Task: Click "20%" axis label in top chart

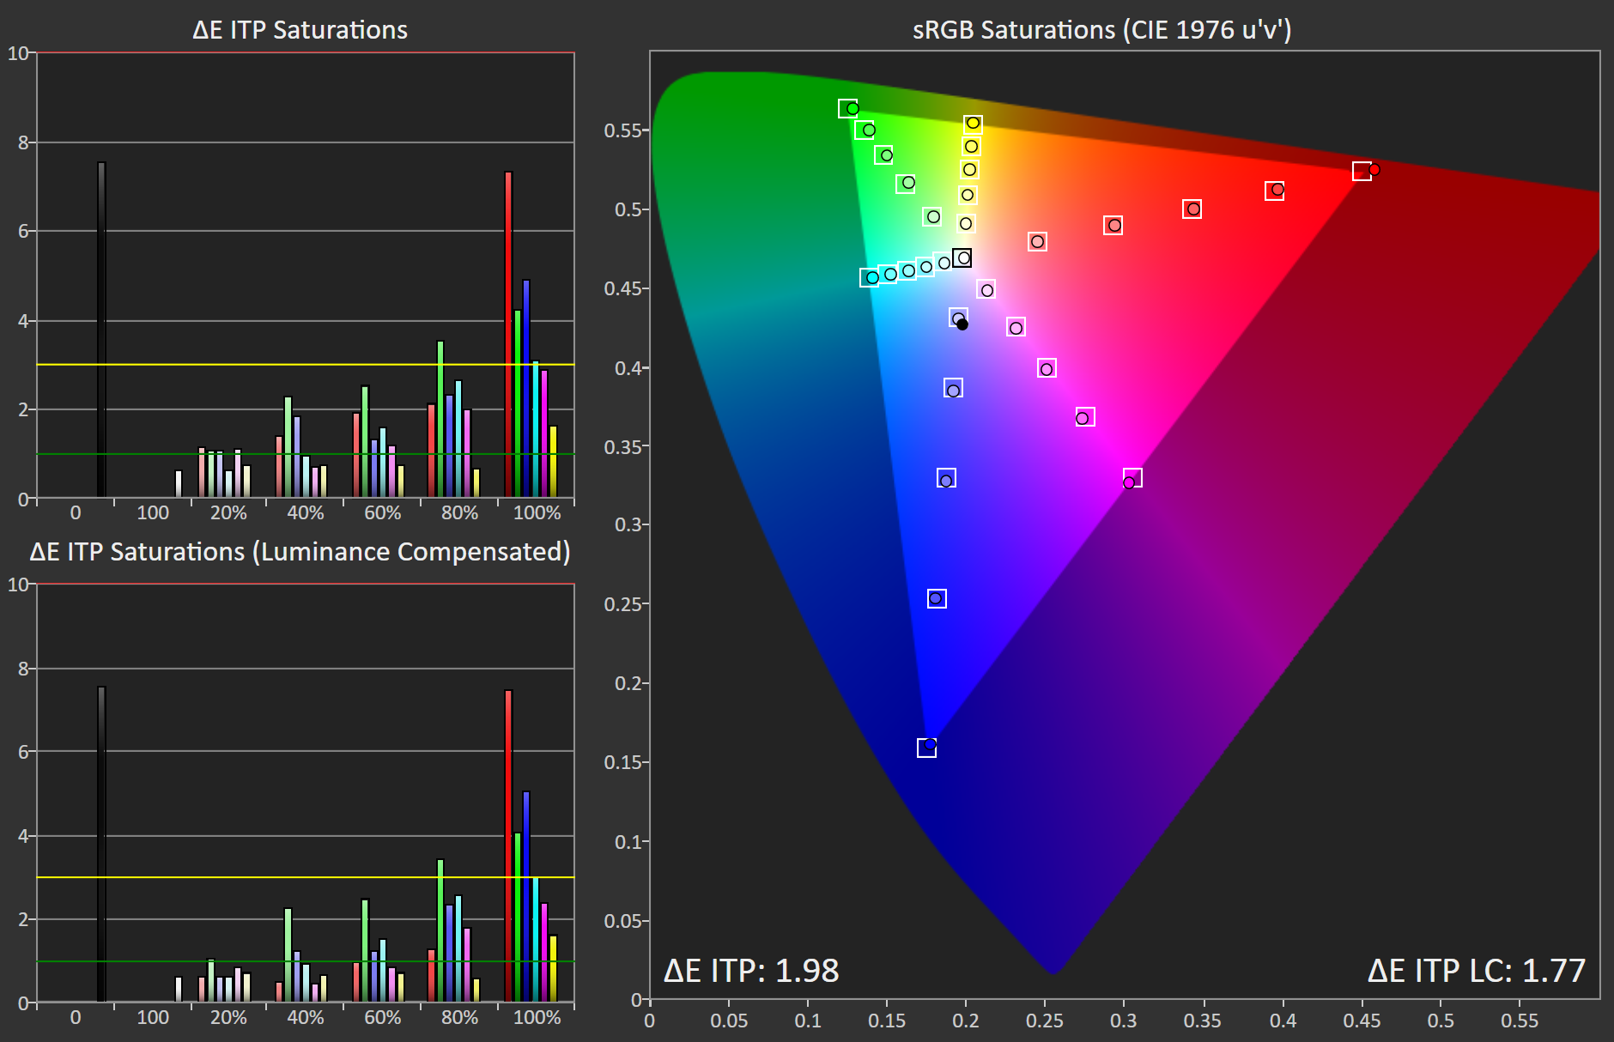Action: (x=228, y=512)
